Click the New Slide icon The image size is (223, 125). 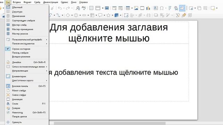point(191,8)
